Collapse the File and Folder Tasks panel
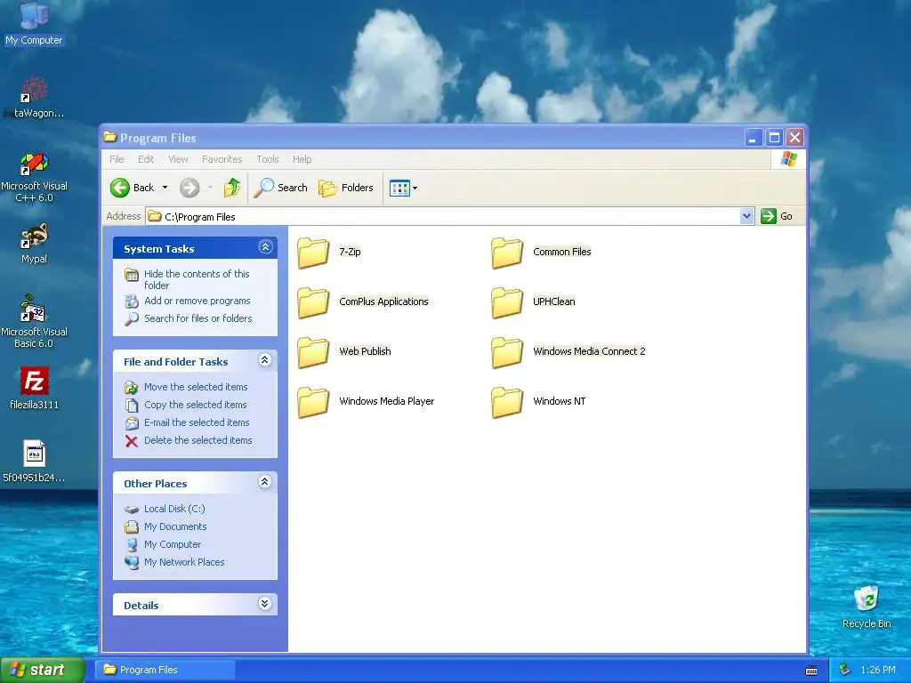 265,360
